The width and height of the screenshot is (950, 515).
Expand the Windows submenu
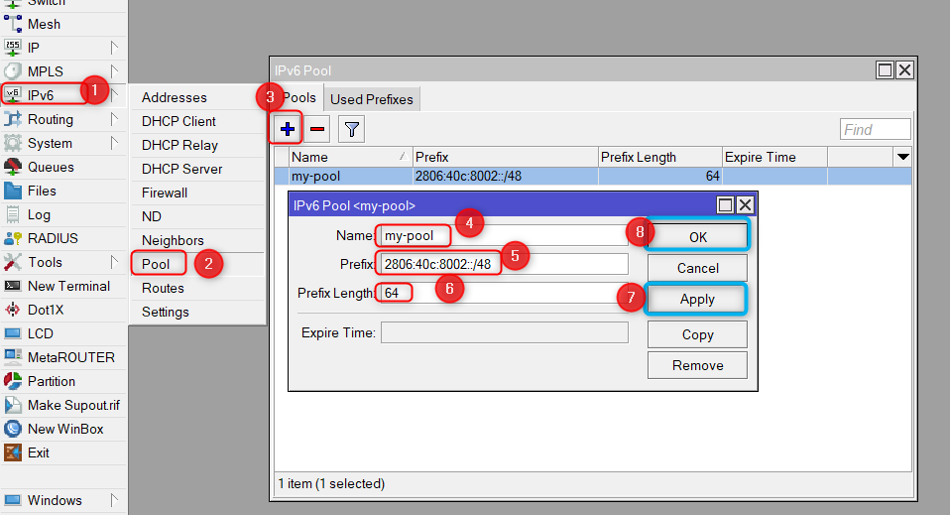(55, 500)
